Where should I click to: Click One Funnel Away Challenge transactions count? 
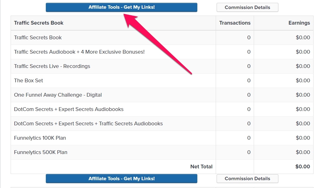[x=249, y=95]
